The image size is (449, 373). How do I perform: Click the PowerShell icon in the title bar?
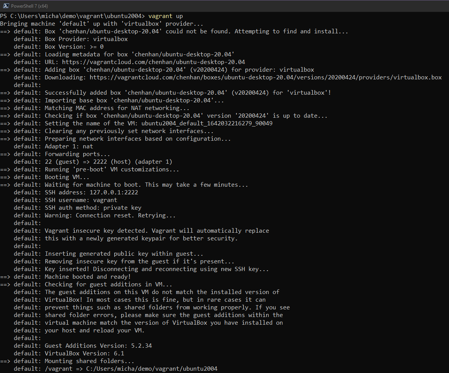pyautogui.click(x=6, y=6)
